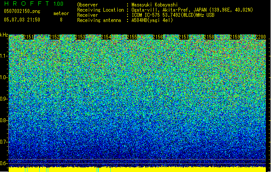This screenshot has width=271, height=172.
Task: Click the 2152 time marker
Action: click(x=54, y=37)
